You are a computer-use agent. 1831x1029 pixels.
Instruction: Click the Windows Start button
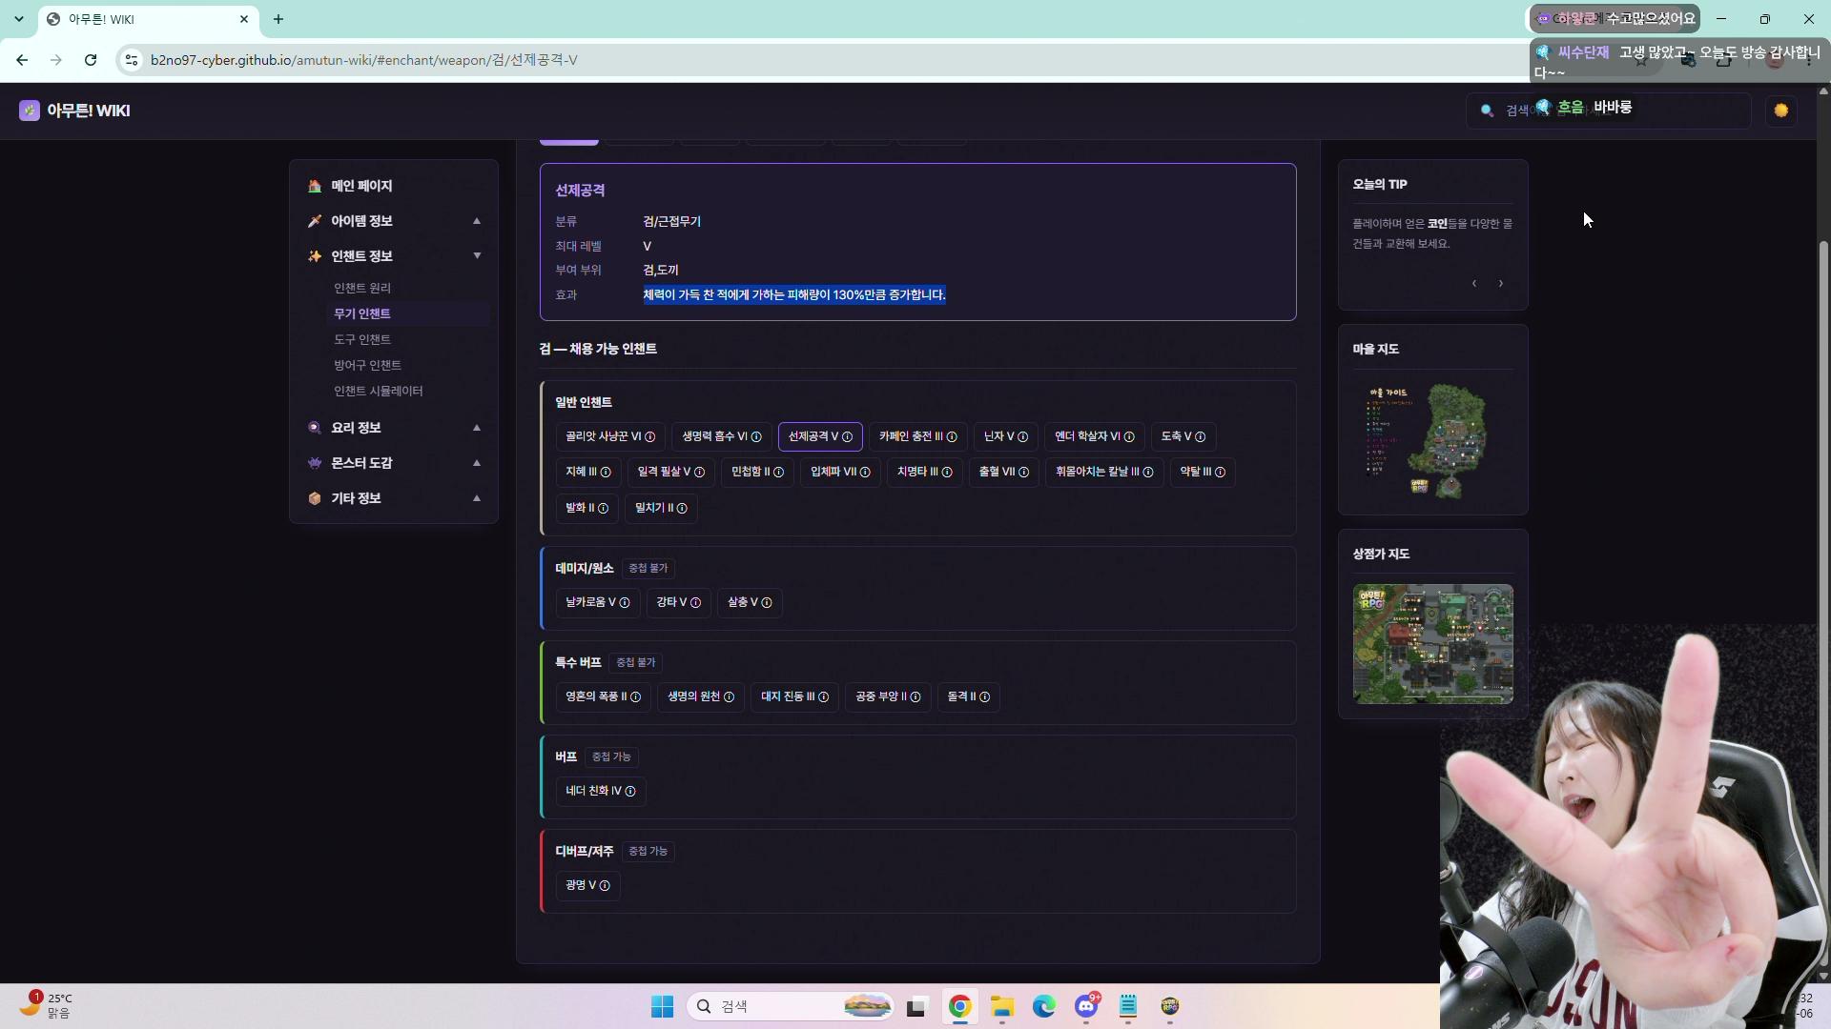(663, 1006)
